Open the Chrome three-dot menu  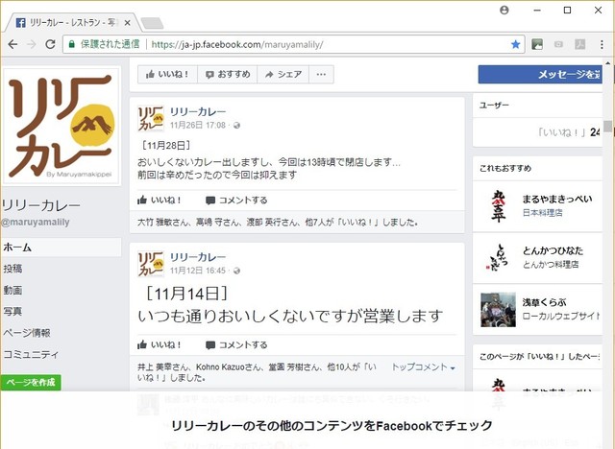point(602,44)
